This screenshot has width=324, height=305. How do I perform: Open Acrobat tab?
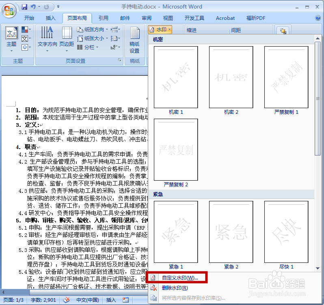tap(225, 18)
